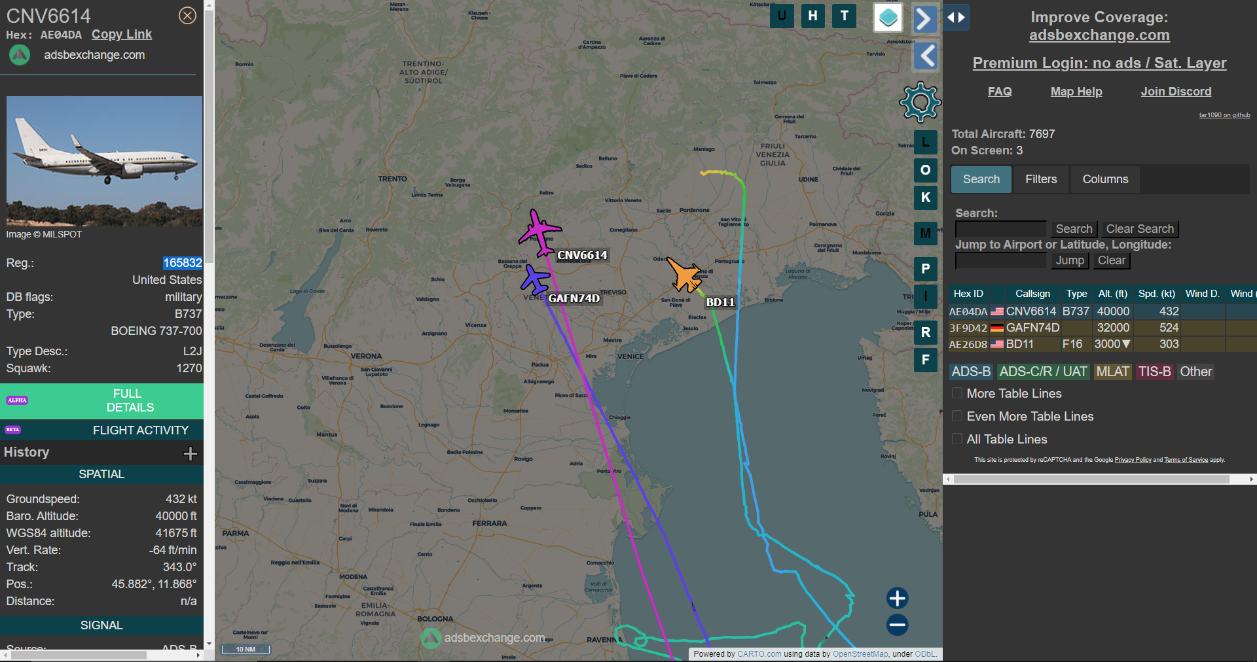Click the T map button
This screenshot has height=662, width=1257.
tap(844, 16)
